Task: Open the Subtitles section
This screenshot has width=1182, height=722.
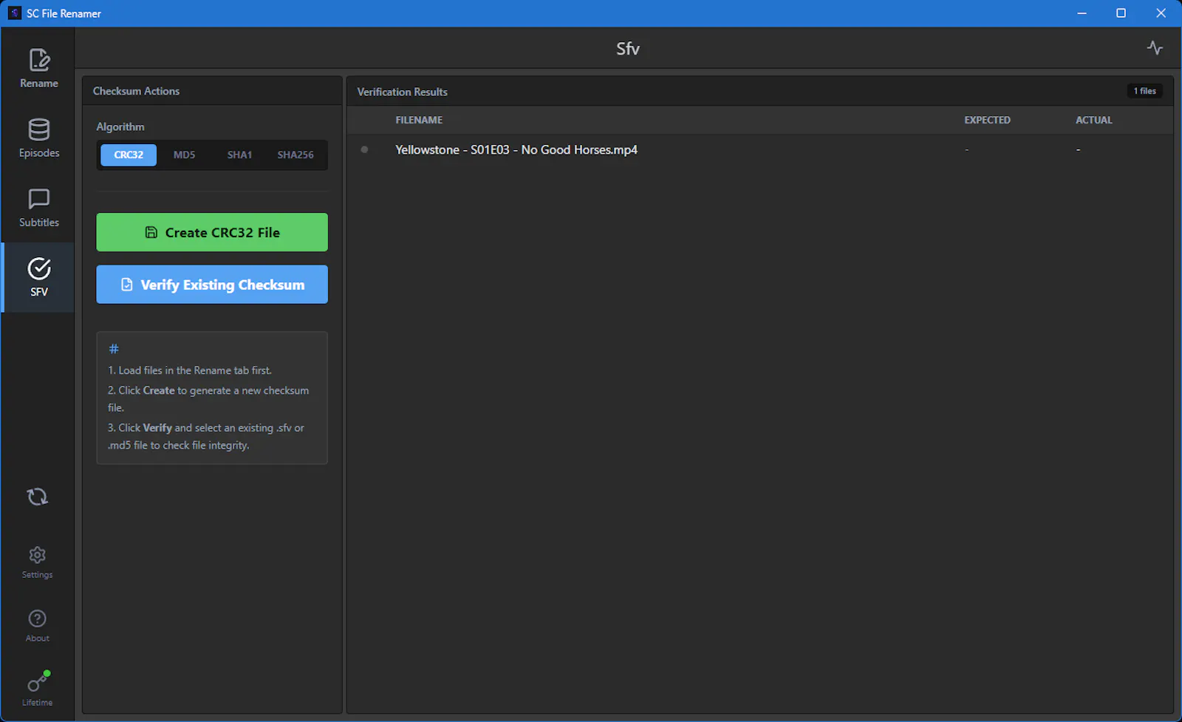Action: click(38, 208)
